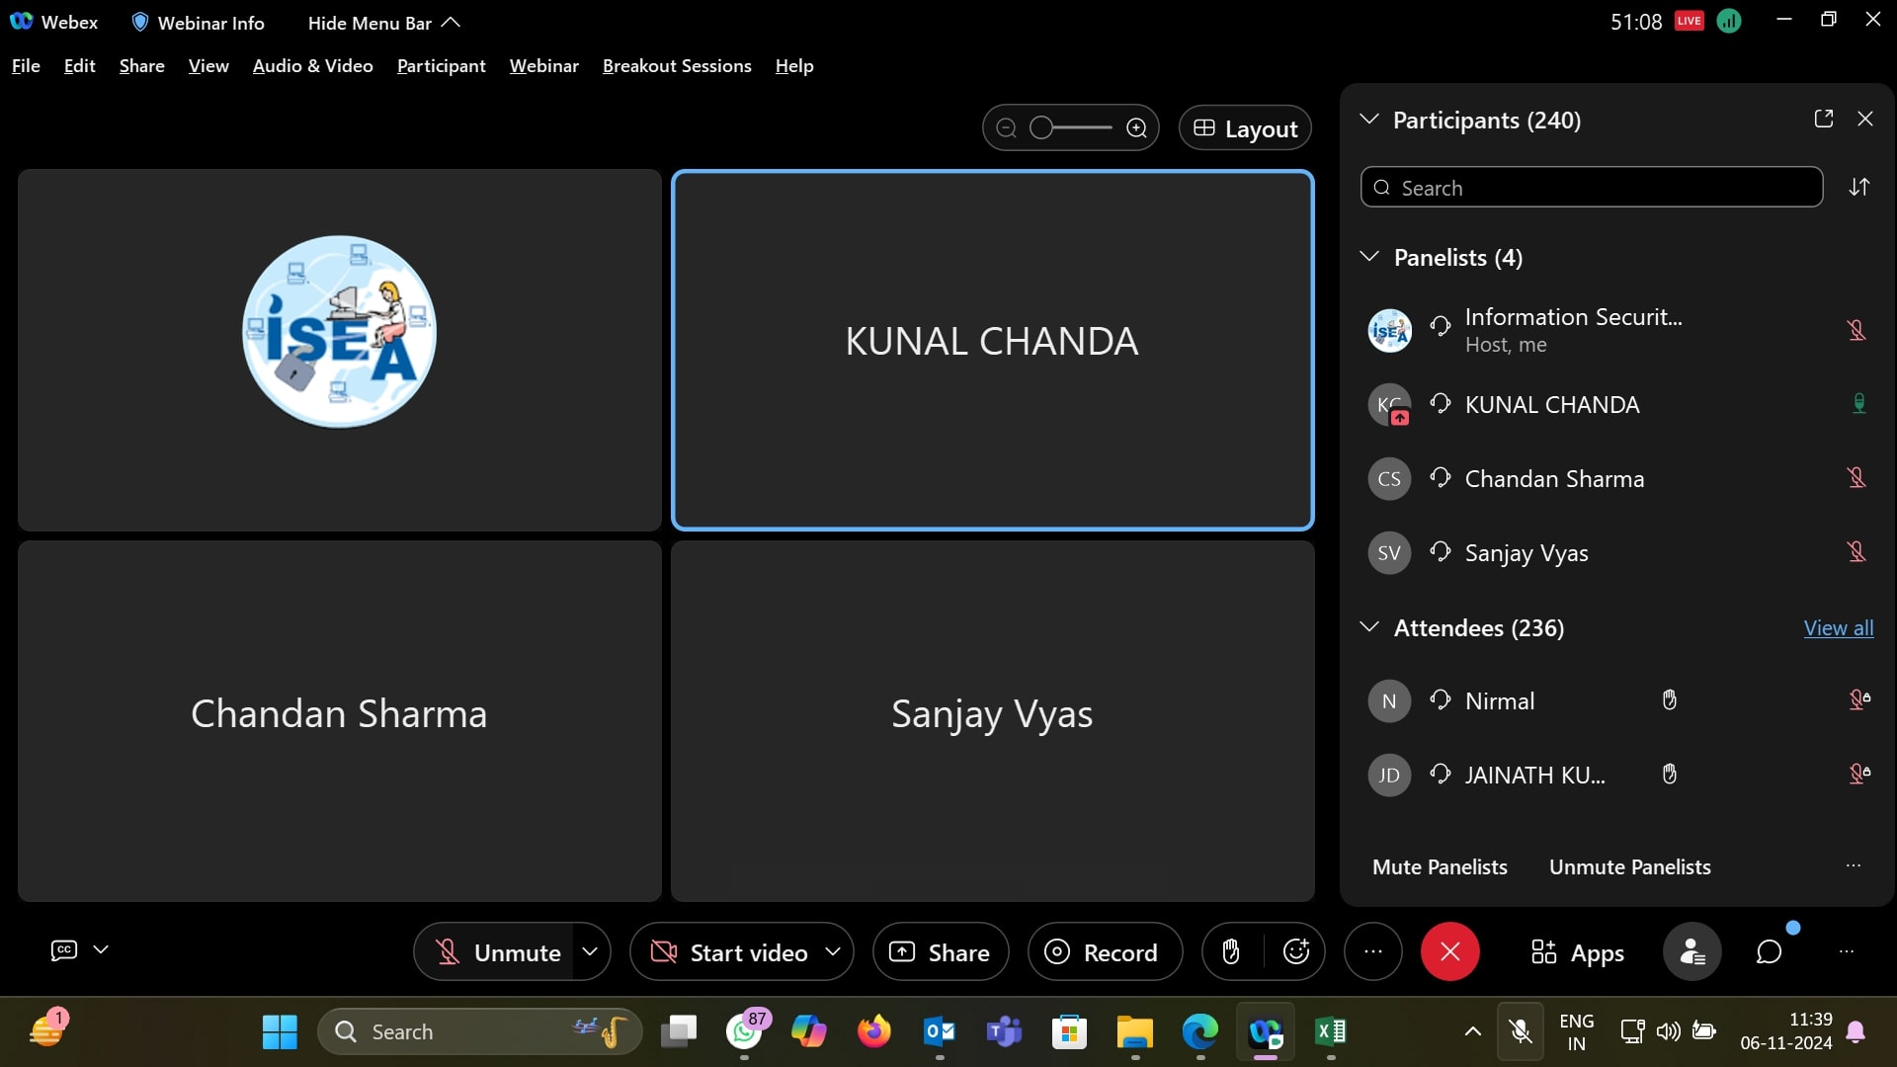Open the chat panel icon
Screen dimensions: 1897x1067
click(1769, 951)
